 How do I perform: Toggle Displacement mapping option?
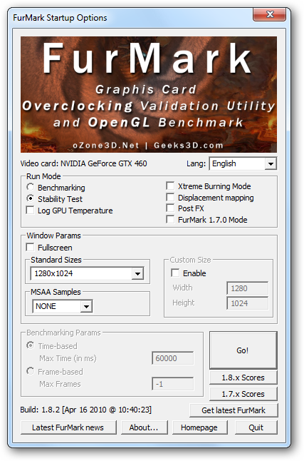pos(170,197)
